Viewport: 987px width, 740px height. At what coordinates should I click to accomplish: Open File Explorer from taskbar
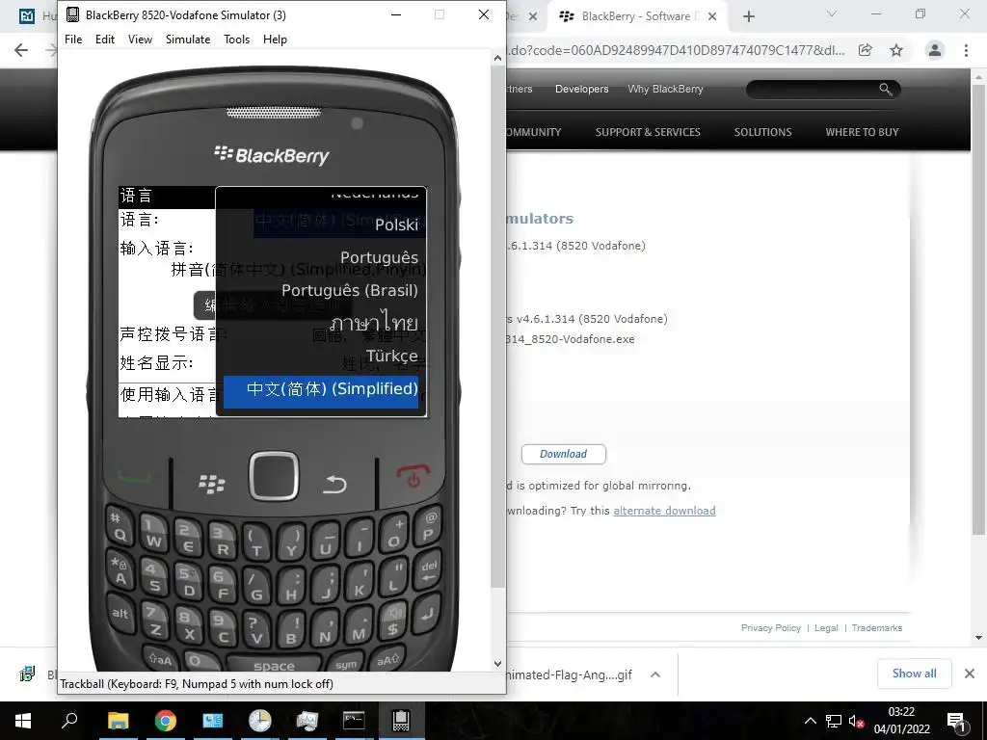point(118,721)
